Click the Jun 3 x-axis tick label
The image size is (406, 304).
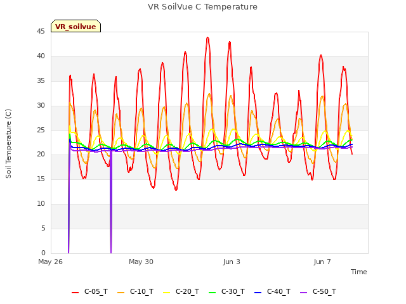click(x=232, y=262)
